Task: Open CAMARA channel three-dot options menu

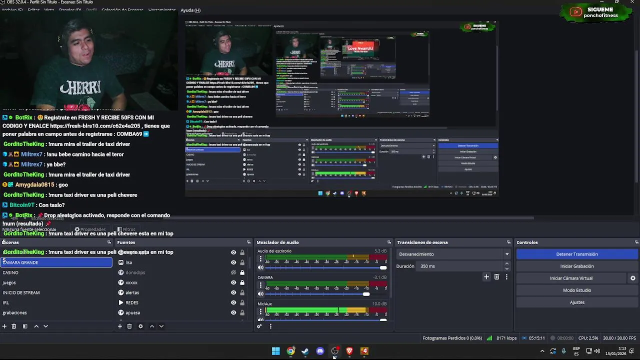Action: [260, 285]
